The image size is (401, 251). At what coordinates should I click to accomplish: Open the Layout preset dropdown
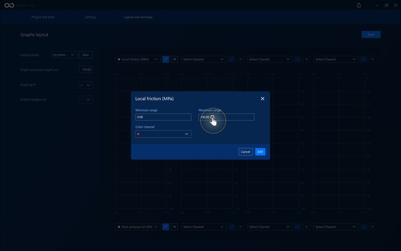[64, 55]
